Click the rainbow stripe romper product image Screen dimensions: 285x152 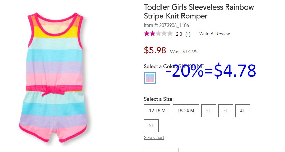pos(54,78)
